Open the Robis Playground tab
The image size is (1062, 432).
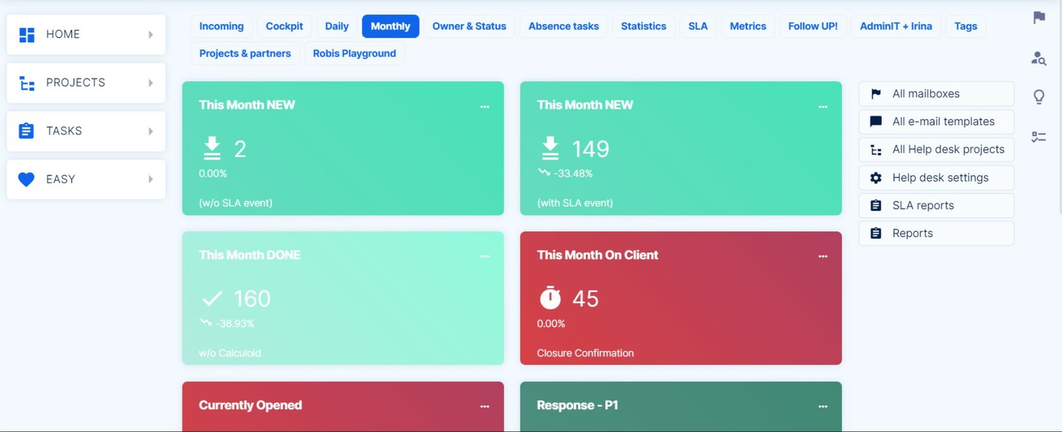tap(355, 54)
